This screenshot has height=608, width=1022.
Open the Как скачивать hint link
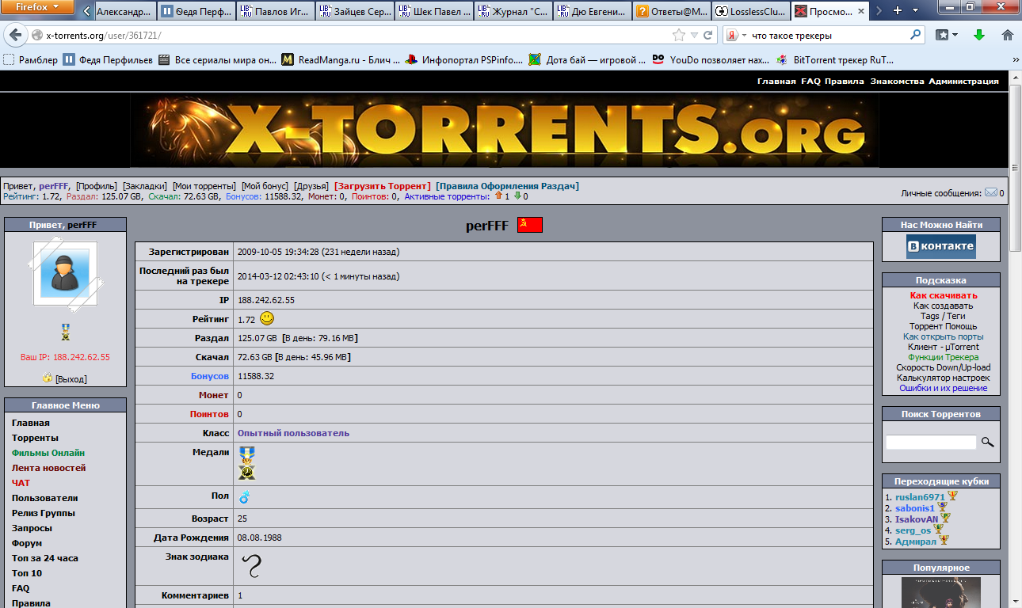pyautogui.click(x=943, y=295)
